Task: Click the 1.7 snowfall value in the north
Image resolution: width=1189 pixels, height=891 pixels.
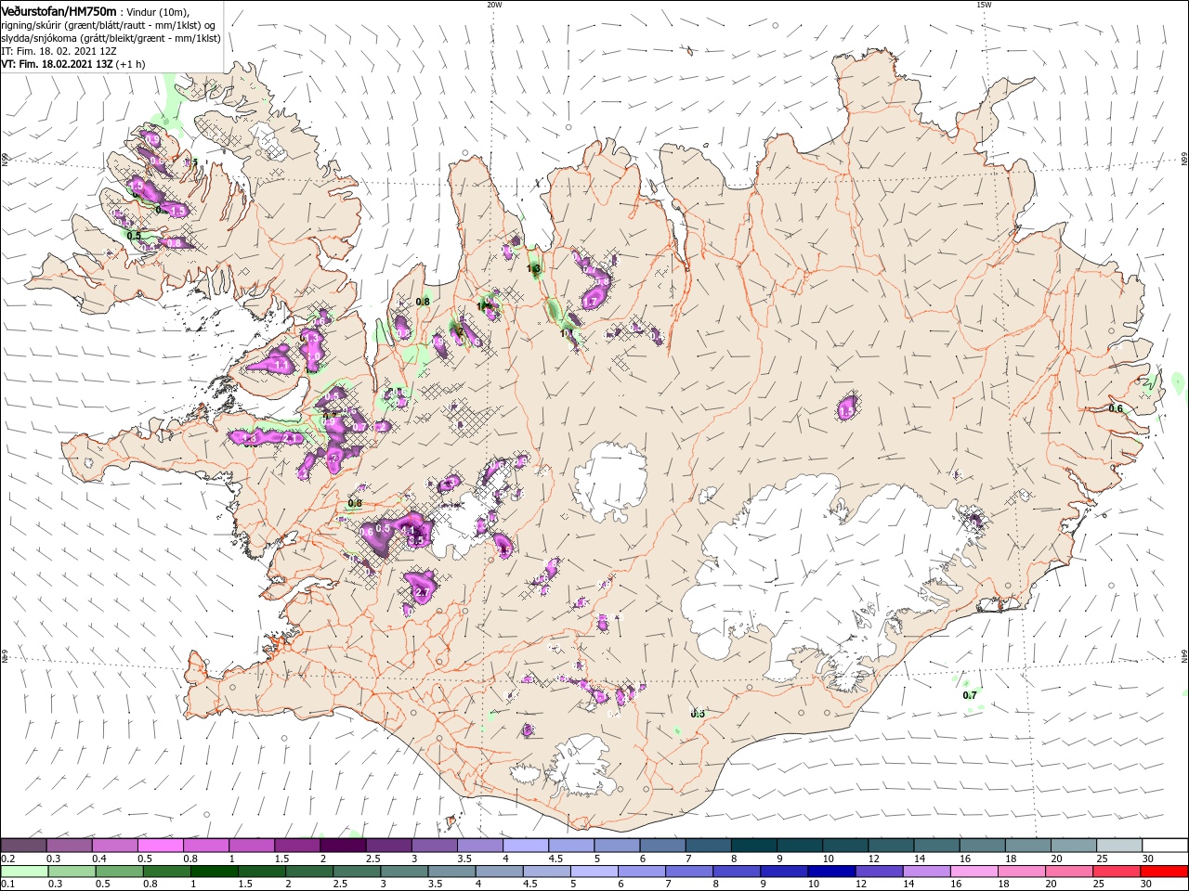Action: coord(591,302)
